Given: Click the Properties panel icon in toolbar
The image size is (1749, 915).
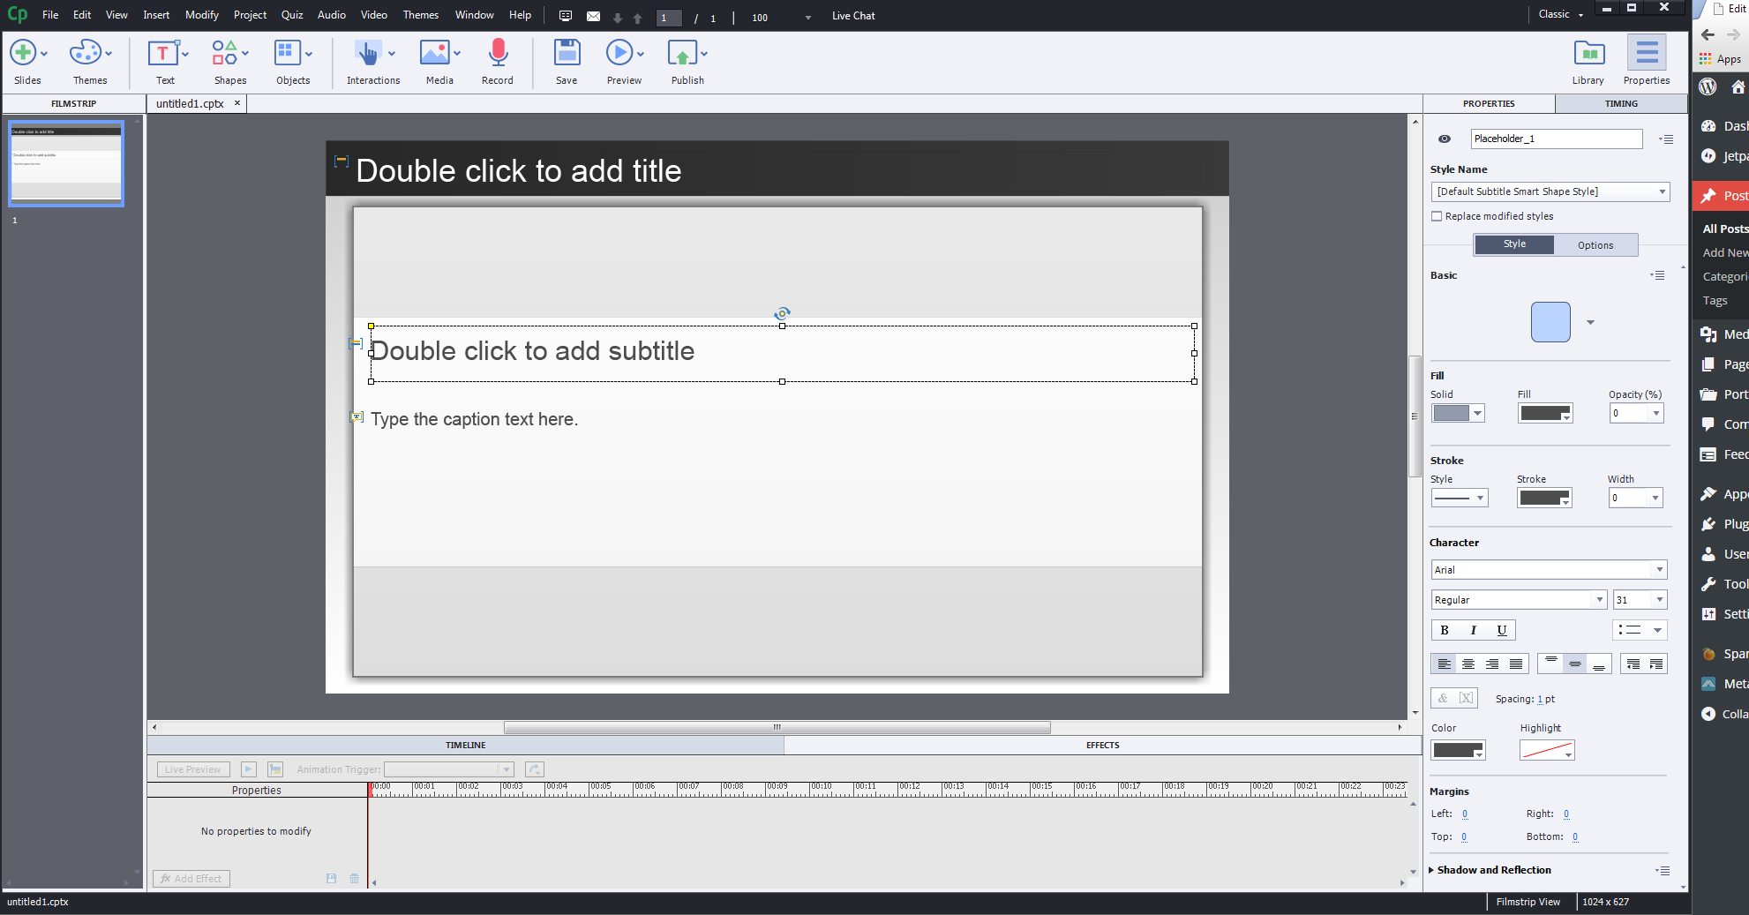Looking at the screenshot, I should coord(1647,53).
